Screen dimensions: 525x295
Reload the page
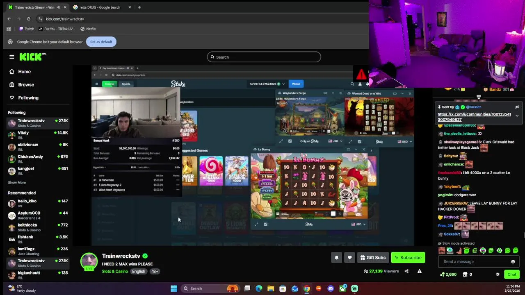[29, 19]
